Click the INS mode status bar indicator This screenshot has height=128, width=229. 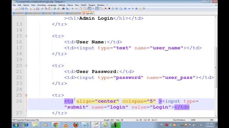tap(211, 120)
